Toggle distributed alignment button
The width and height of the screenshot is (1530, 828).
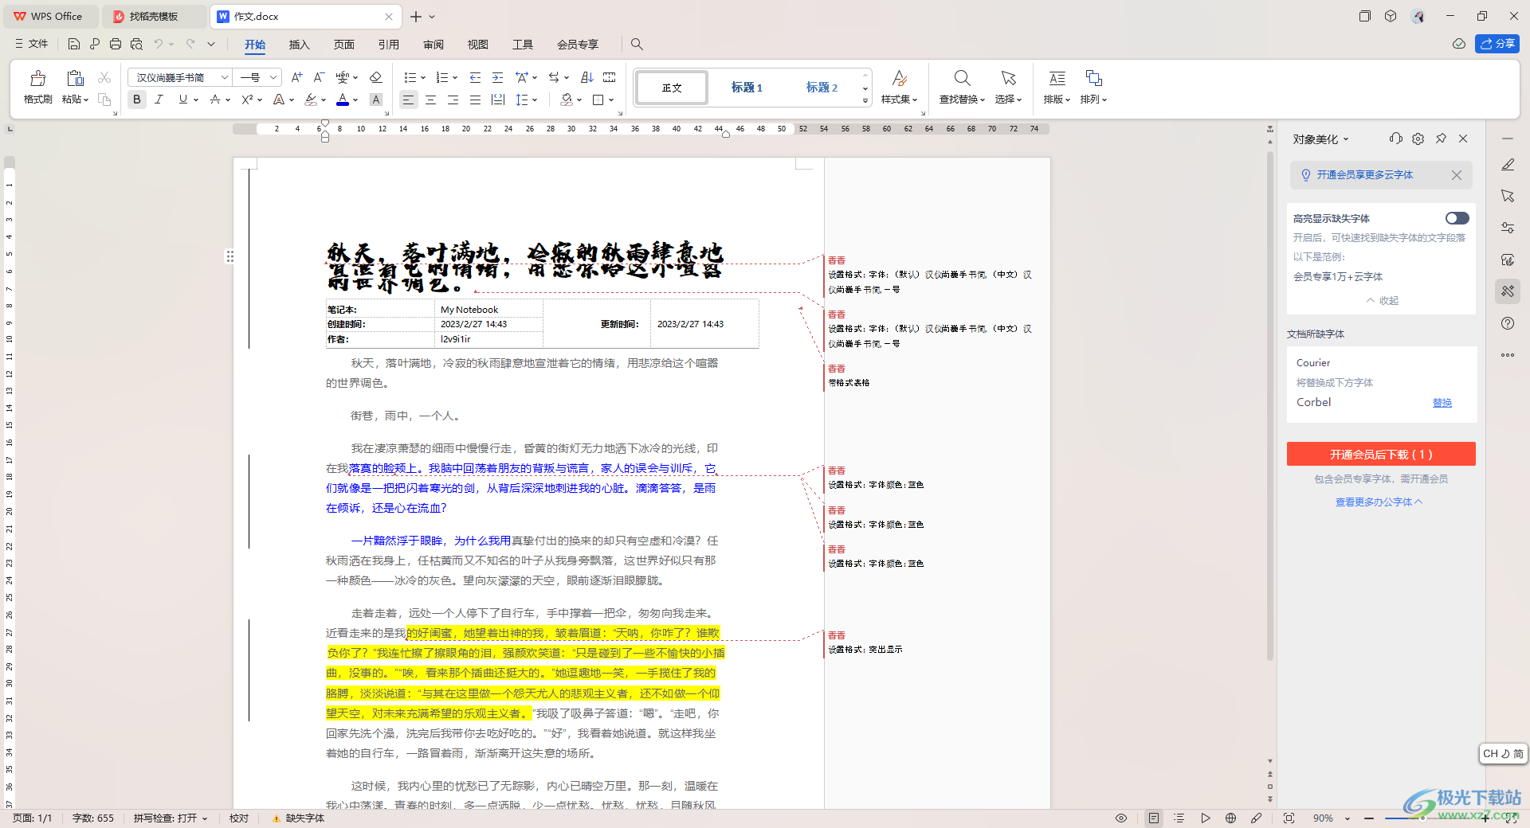tap(498, 100)
